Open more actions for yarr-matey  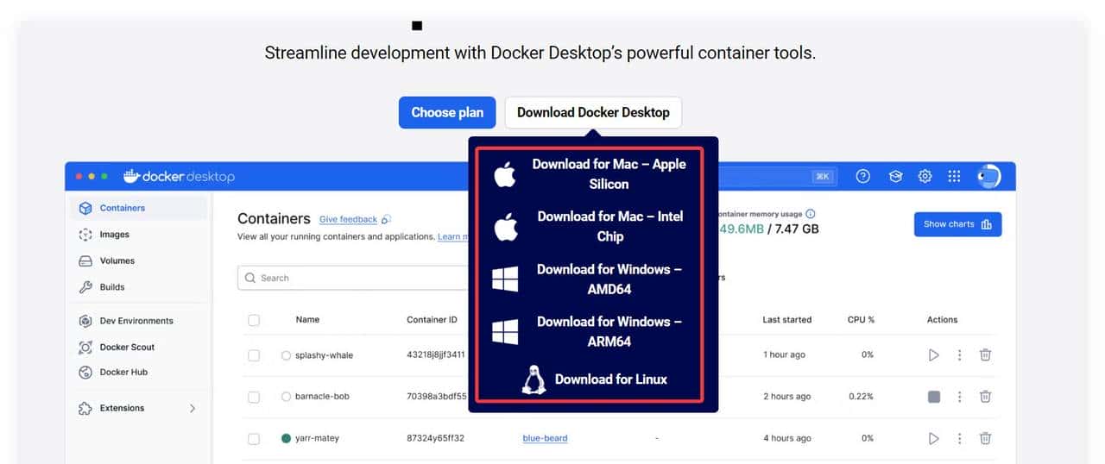[959, 438]
